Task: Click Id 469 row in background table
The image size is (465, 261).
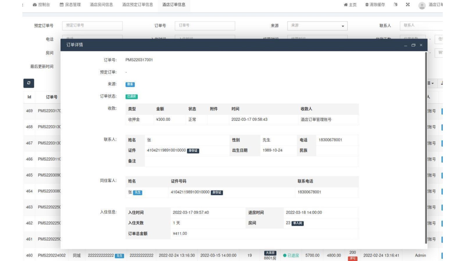Action: (x=29, y=111)
